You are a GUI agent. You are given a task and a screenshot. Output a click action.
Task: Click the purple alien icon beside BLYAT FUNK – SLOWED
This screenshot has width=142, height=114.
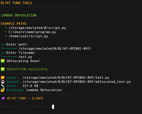3,98
